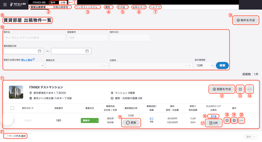Switch to the 出稿 tab

(x=63, y=2)
